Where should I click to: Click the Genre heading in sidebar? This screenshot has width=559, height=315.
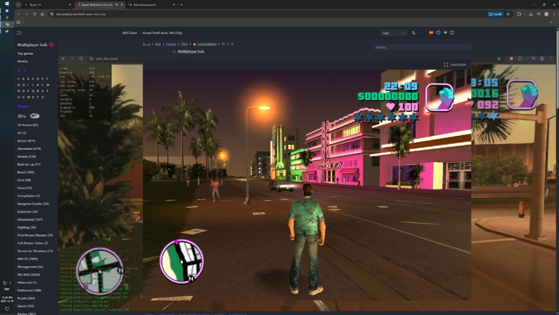tap(23, 106)
